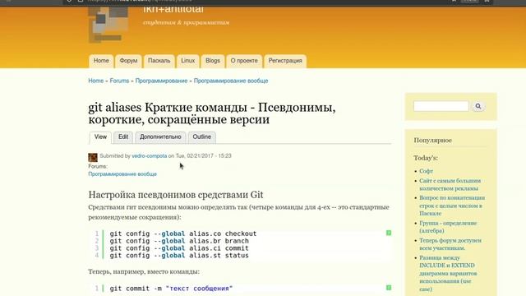
Task: Click code line alias.co checkout
Action: (x=183, y=234)
